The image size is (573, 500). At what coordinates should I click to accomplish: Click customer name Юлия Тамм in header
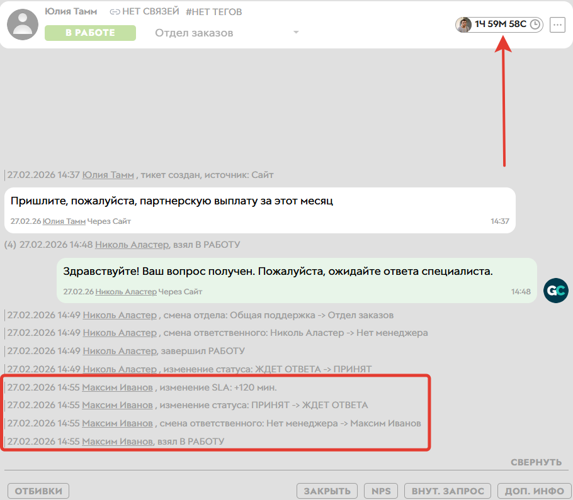(71, 12)
